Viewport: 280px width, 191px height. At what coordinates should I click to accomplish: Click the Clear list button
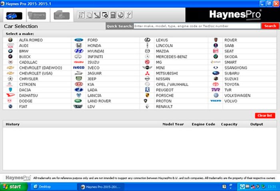[x=265, y=116]
